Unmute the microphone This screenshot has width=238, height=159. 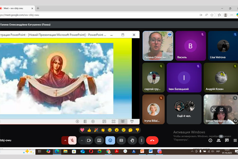(72, 140)
